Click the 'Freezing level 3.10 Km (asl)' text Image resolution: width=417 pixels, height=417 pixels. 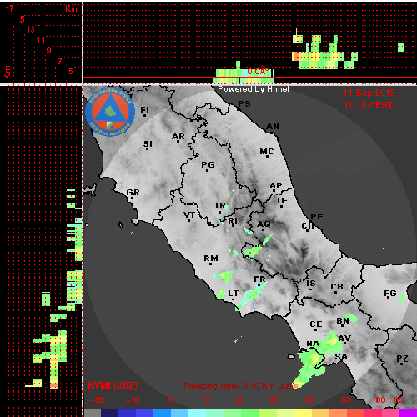pyautogui.click(x=239, y=386)
